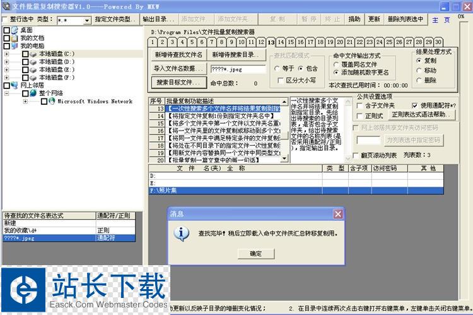473x315 pixels.
Task: Click the Microsoft Windows Network icon
Action: (52, 101)
